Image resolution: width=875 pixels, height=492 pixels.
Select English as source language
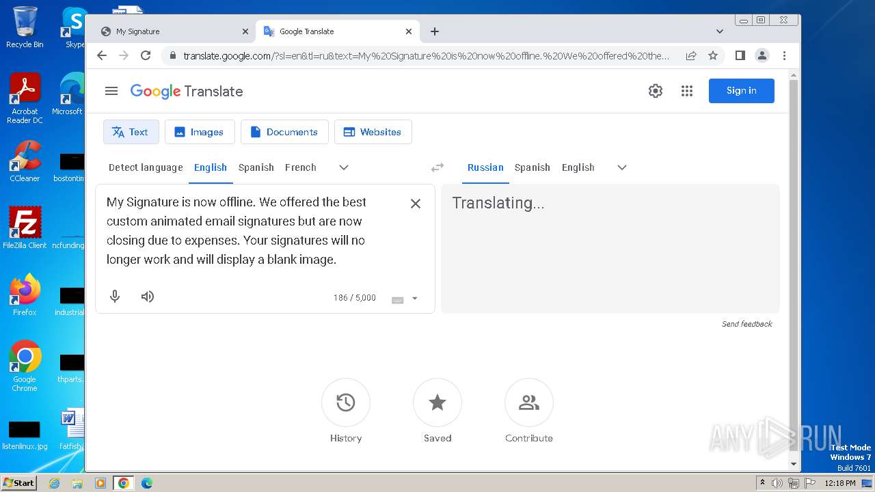point(211,167)
